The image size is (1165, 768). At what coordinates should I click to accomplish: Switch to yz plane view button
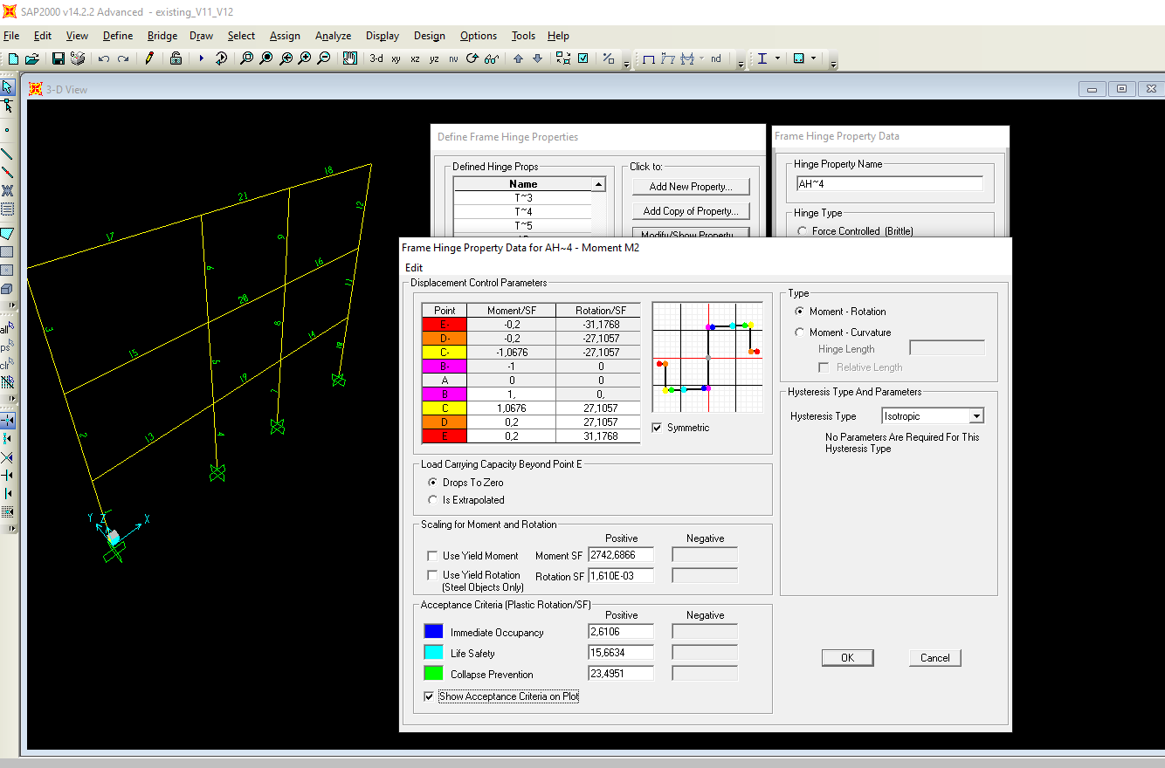pyautogui.click(x=434, y=58)
